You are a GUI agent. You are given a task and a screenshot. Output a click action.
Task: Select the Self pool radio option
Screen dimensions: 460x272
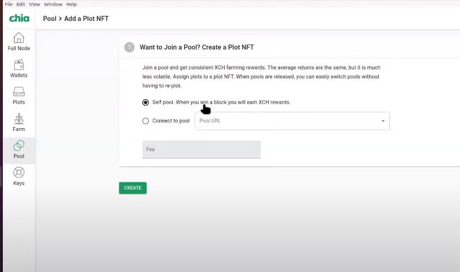[x=146, y=102]
